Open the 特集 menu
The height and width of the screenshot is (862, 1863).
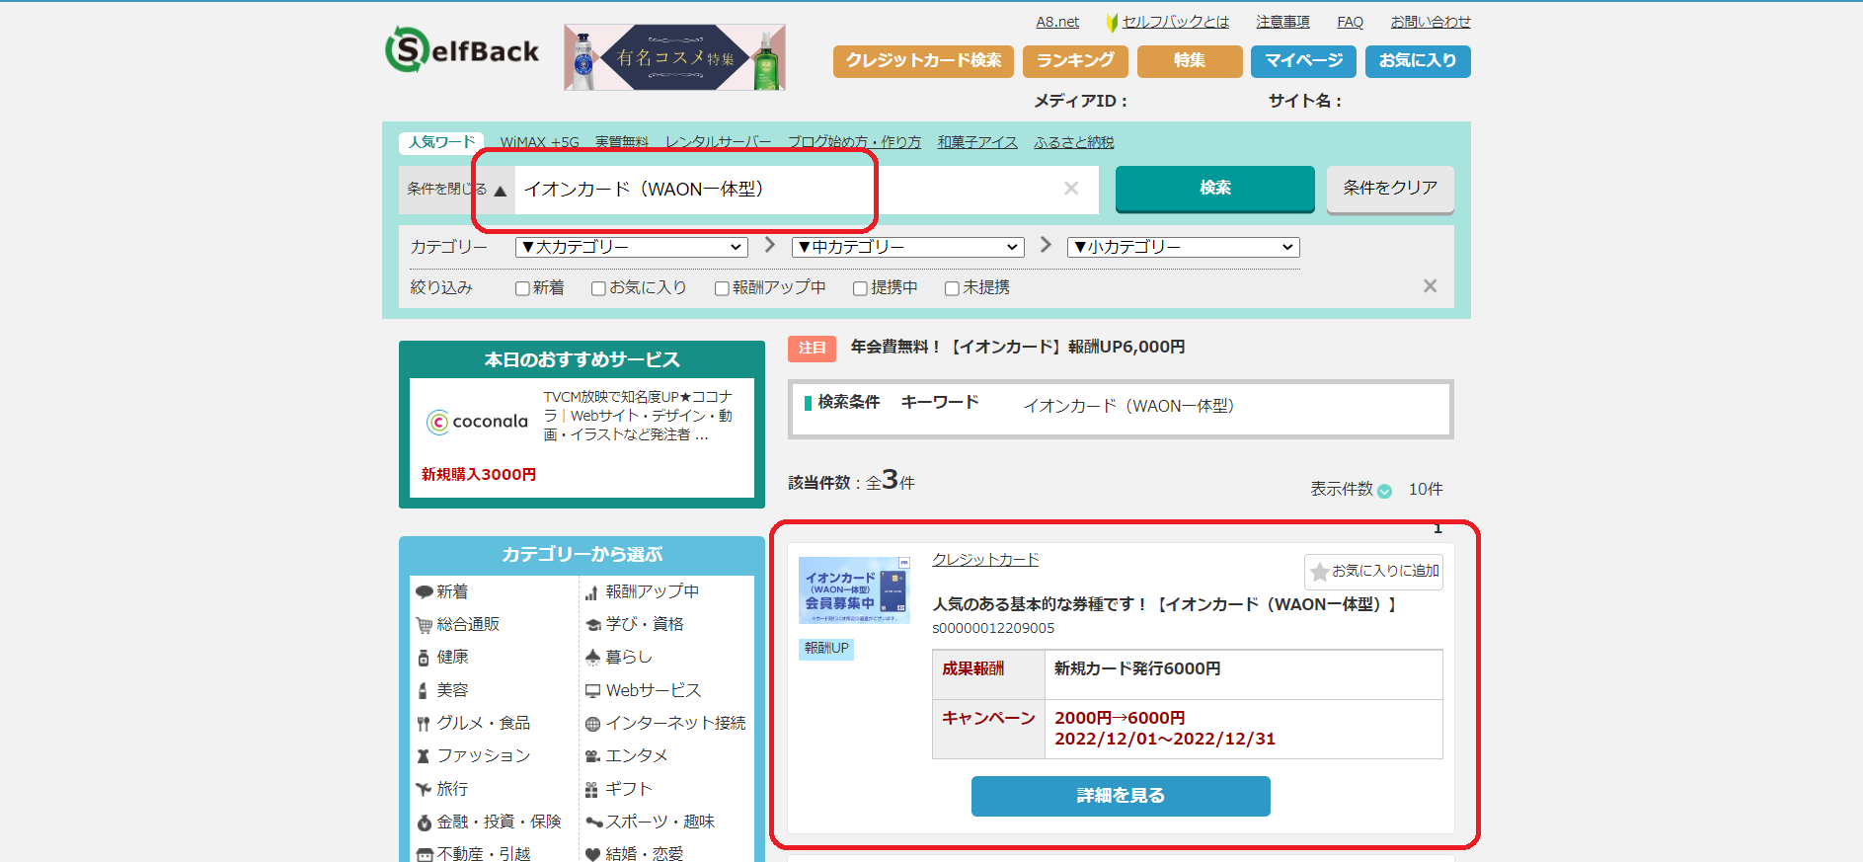click(1190, 61)
